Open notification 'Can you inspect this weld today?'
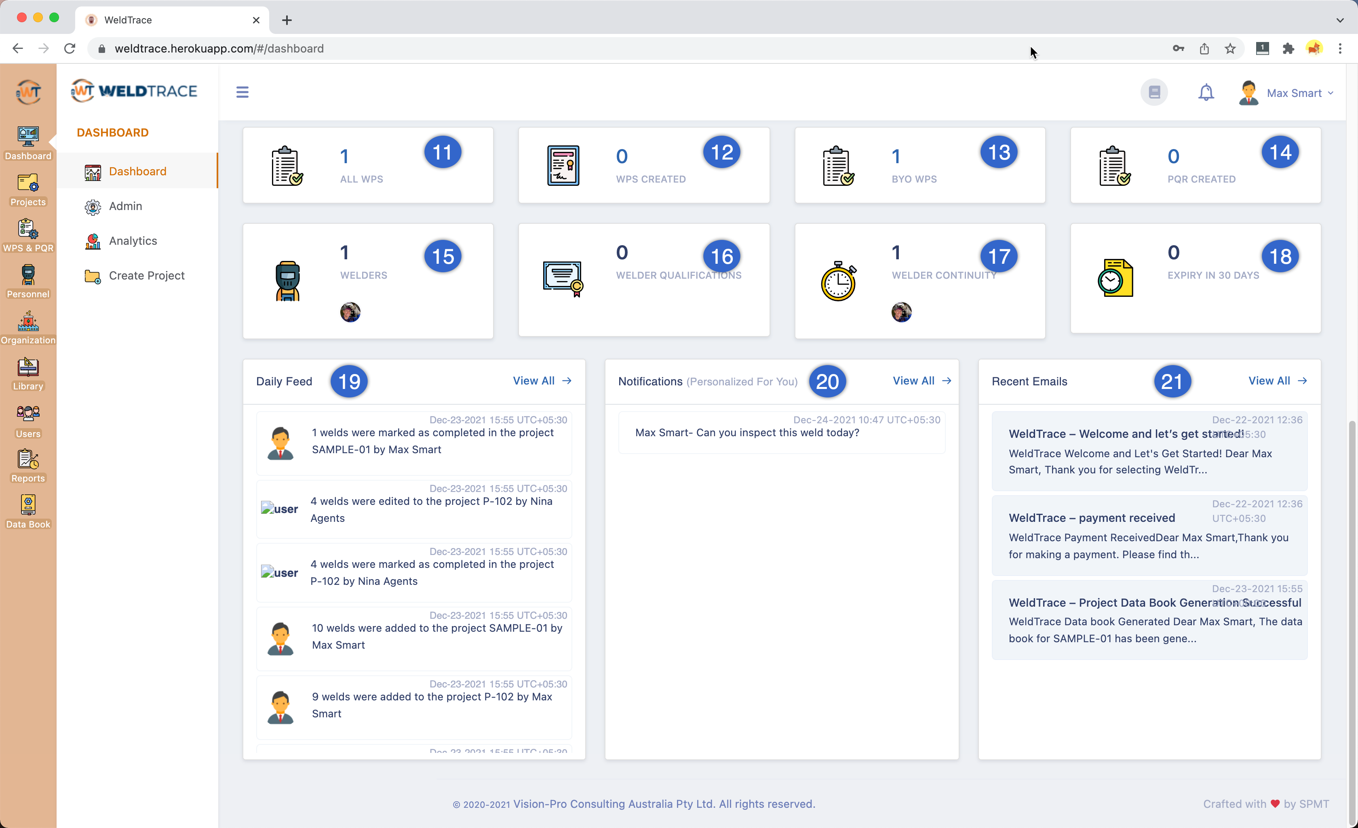 click(x=782, y=432)
